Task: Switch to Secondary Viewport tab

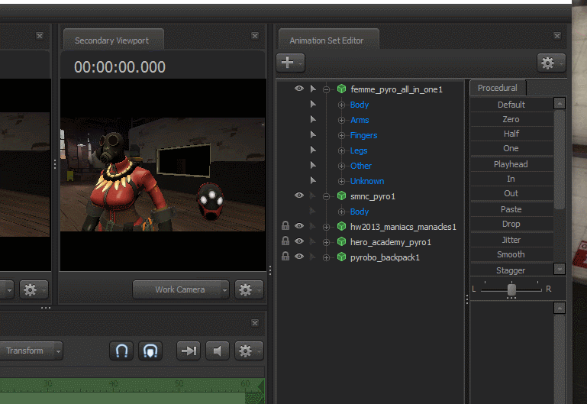Action: click(113, 40)
